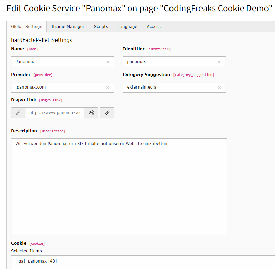275x269 pixels.
Task: Clear the Category Suggestion field with its X icon
Action: pos(219,88)
